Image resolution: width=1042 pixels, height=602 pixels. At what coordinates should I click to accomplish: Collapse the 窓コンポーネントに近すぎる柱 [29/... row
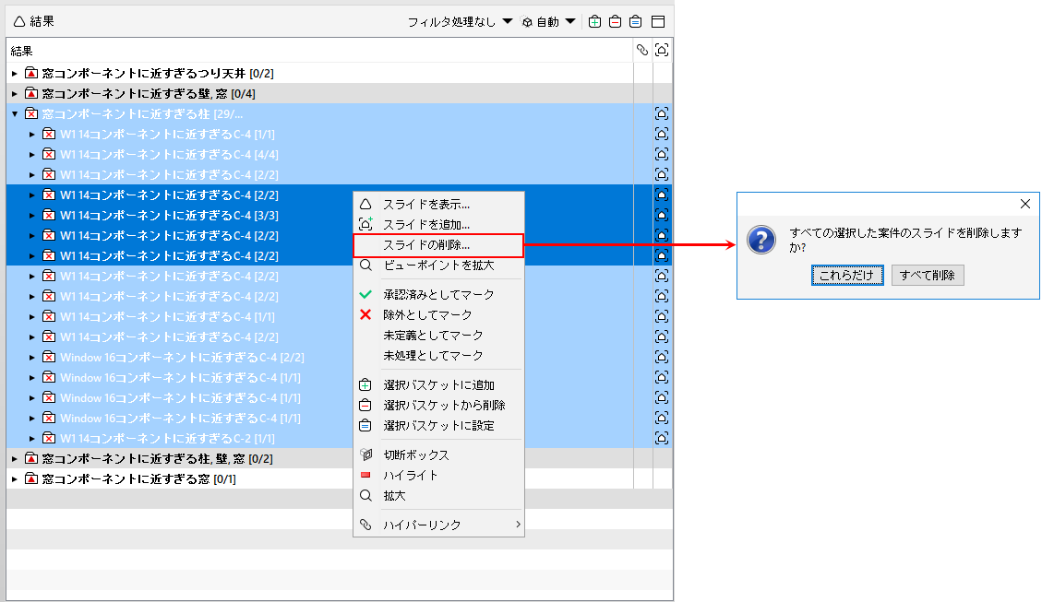click(15, 113)
